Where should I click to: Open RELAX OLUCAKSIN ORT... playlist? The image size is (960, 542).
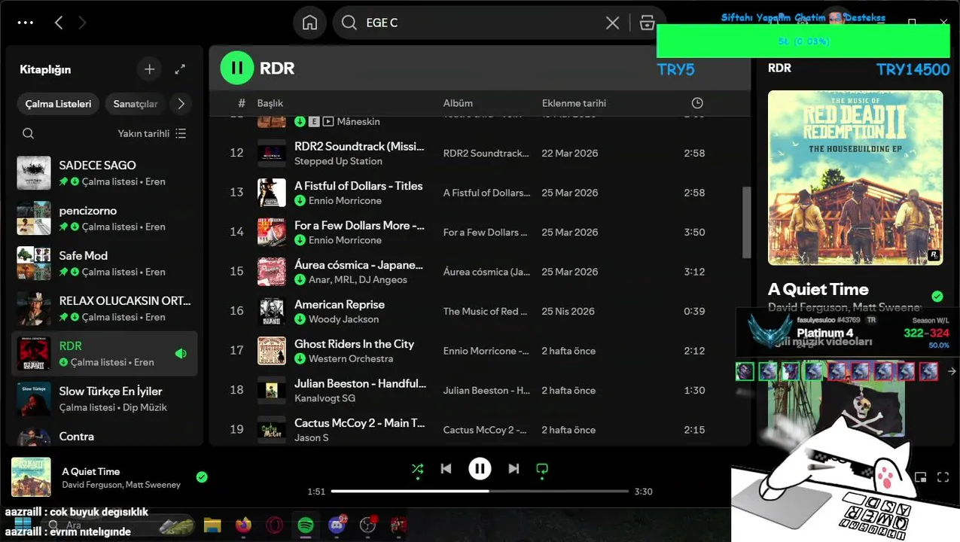pos(105,309)
